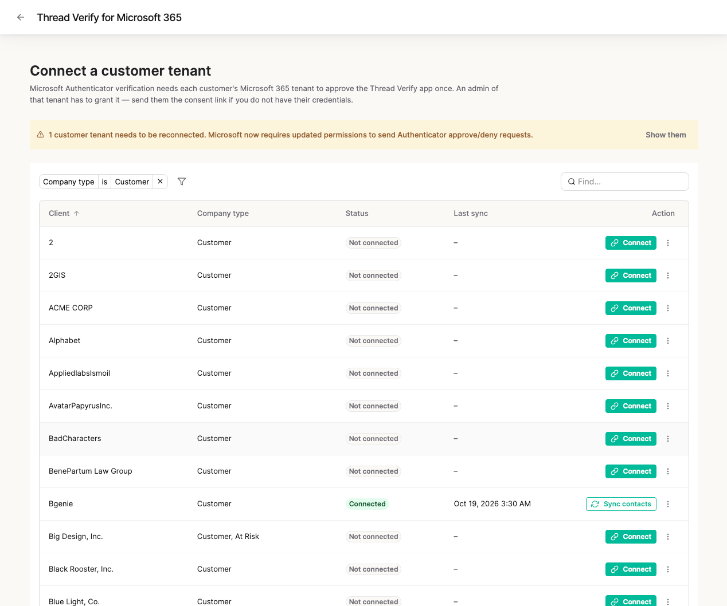
Task: Remove the Company type filter chip
Action: (x=161, y=182)
